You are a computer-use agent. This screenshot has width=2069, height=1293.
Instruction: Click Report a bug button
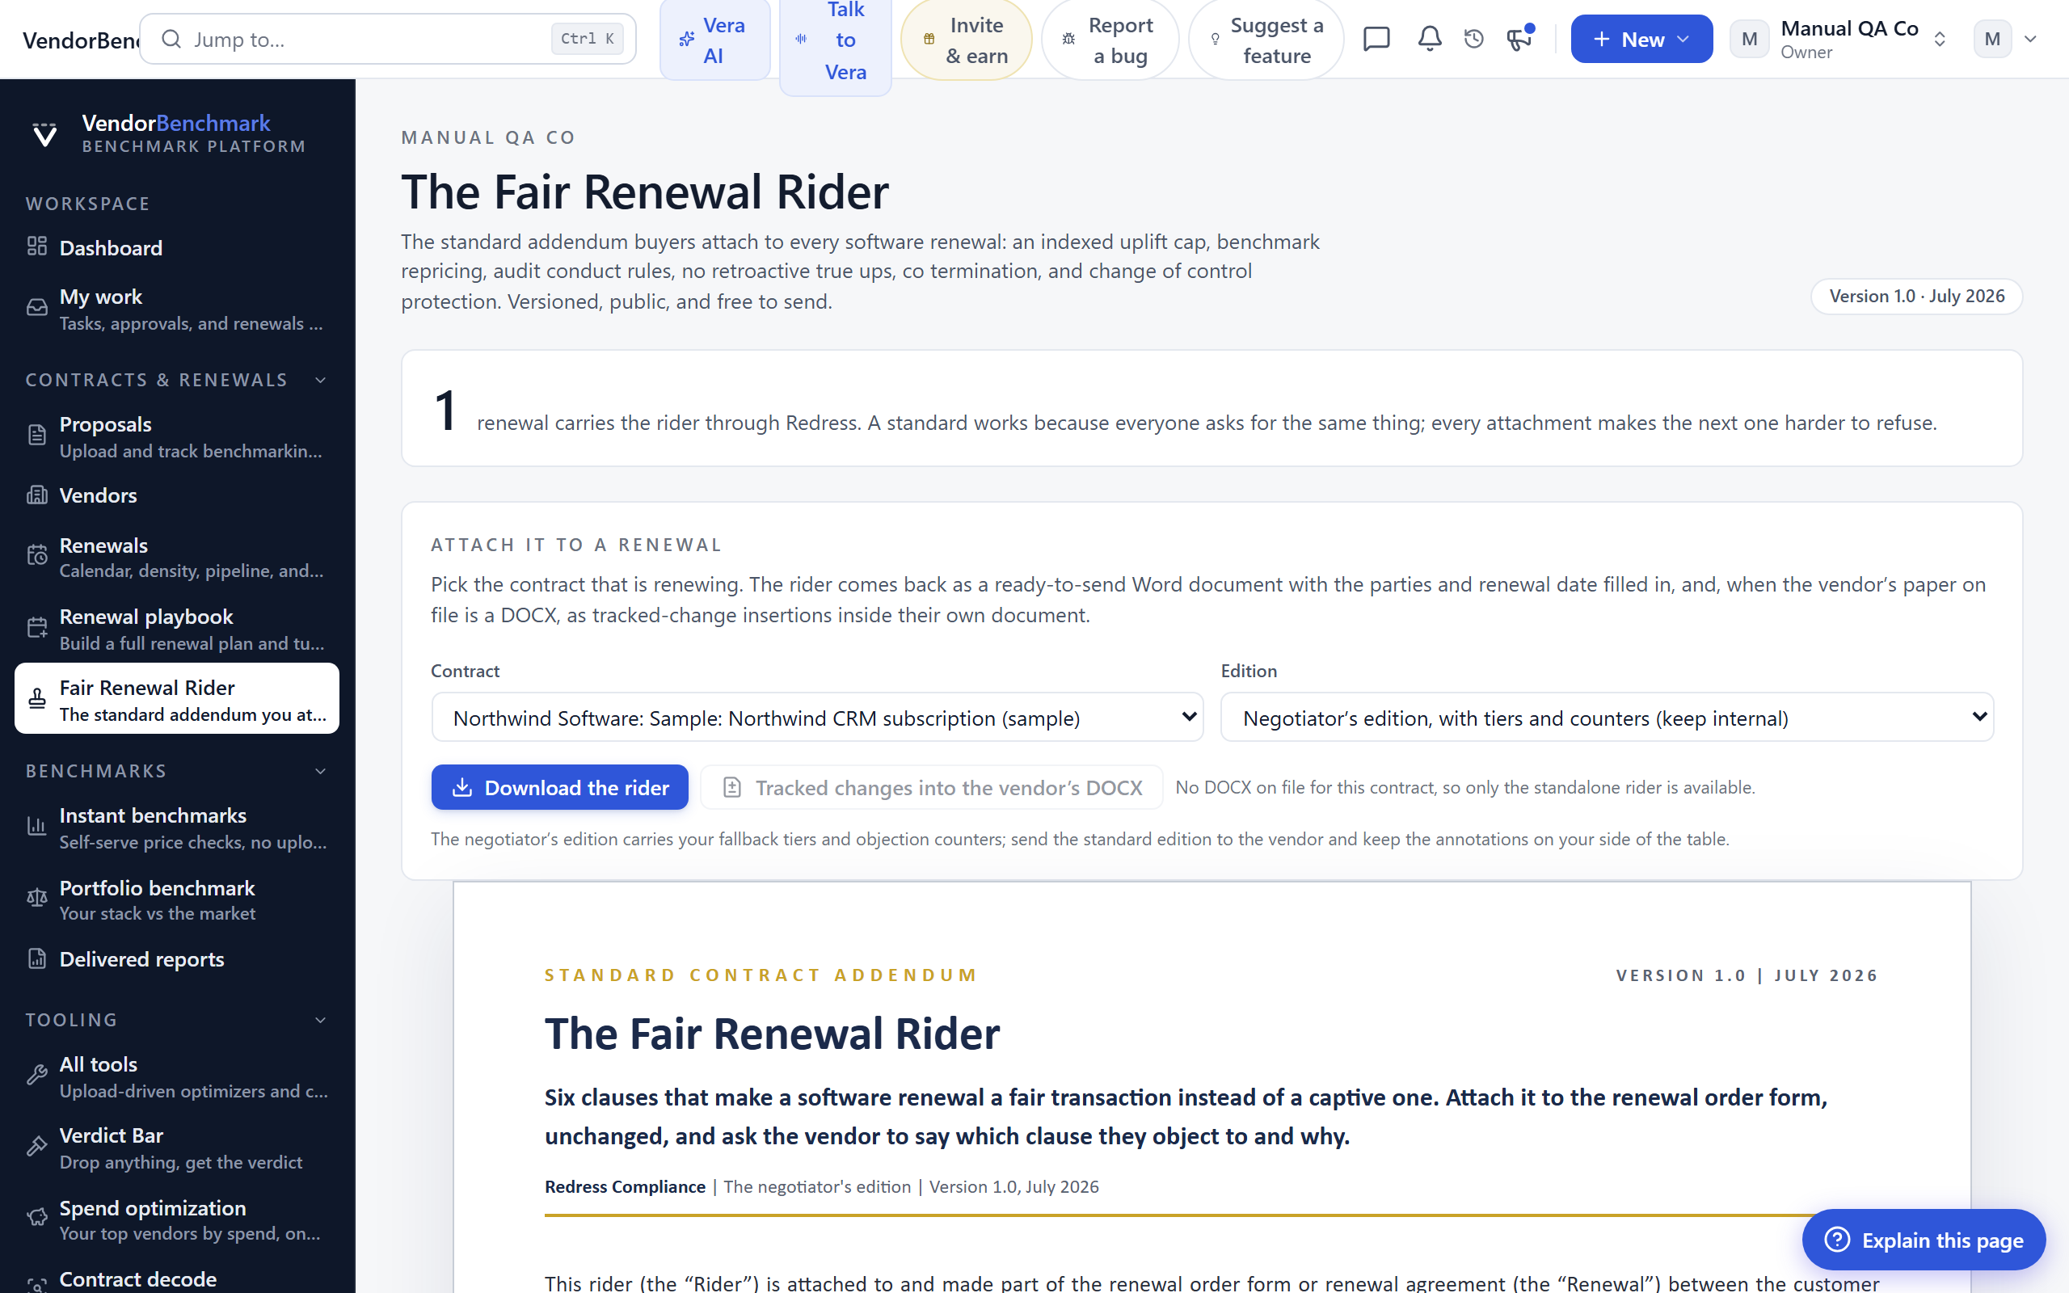(x=1110, y=40)
